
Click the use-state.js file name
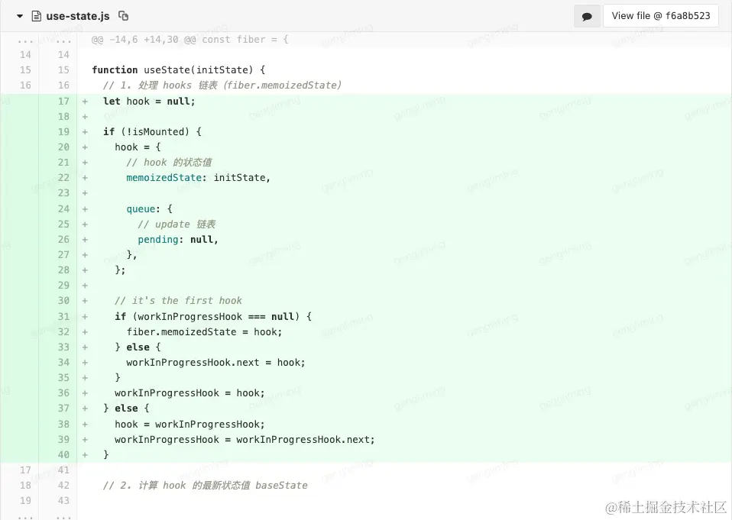[x=77, y=16]
